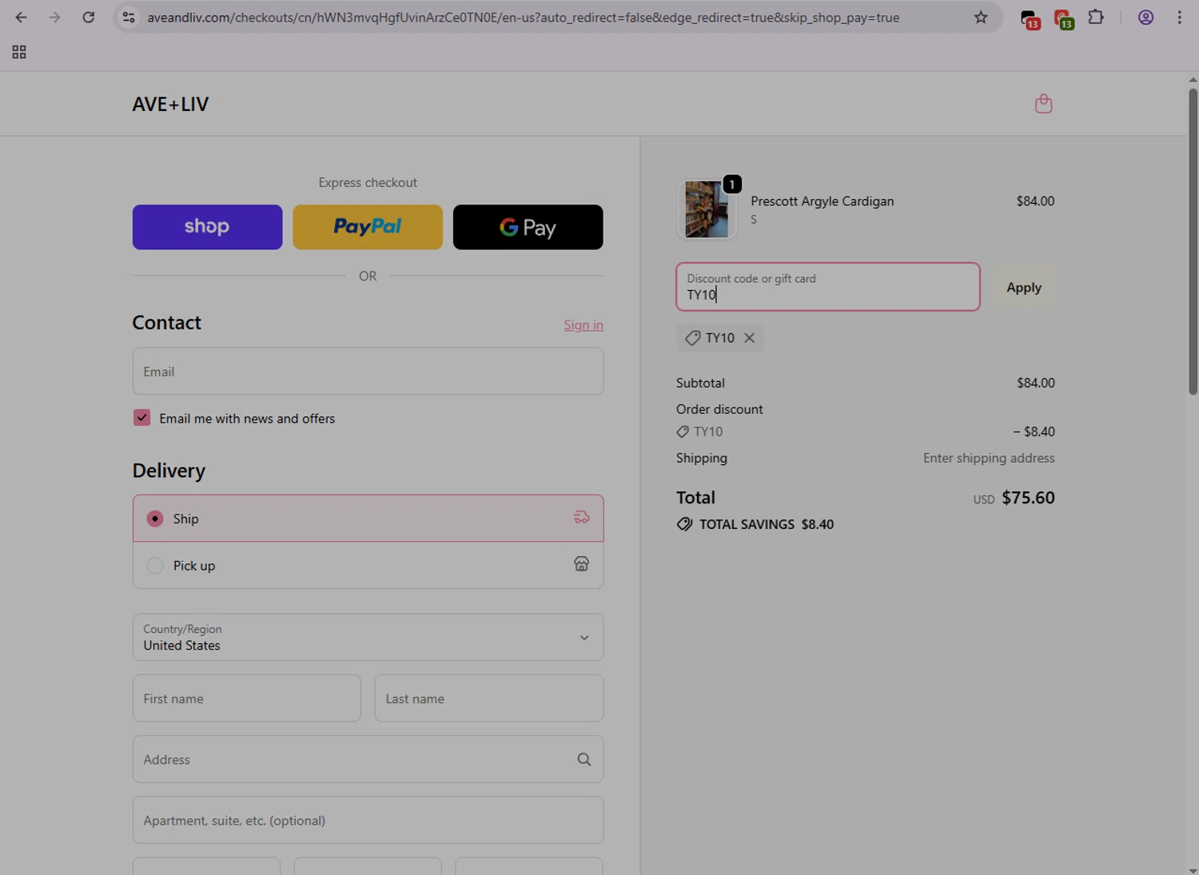Pay with PayPal express button
Screen dimensions: 1199x875
coord(368,227)
